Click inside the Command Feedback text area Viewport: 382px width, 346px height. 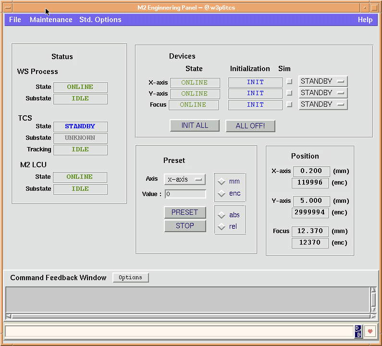187,300
